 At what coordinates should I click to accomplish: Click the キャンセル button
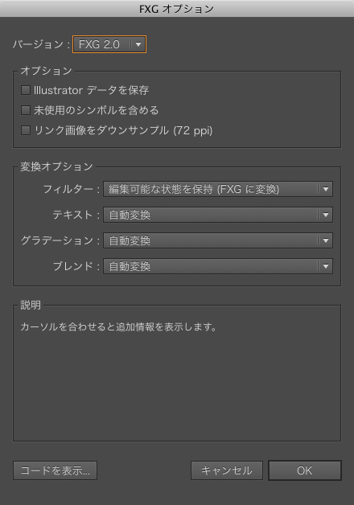(x=227, y=470)
